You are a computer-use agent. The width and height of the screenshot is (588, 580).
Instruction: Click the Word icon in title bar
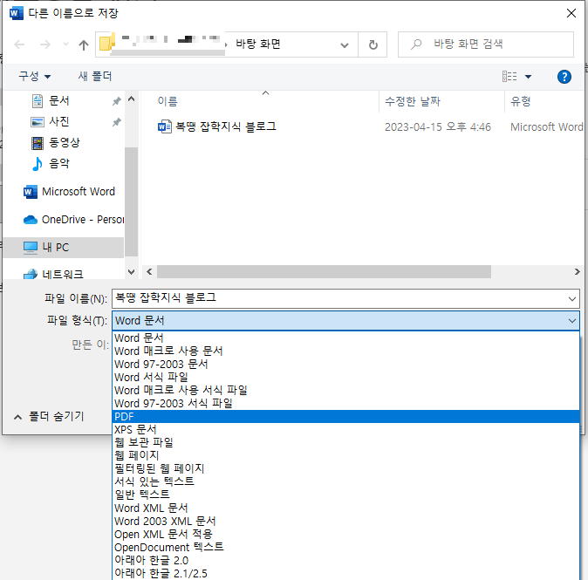tap(16, 13)
